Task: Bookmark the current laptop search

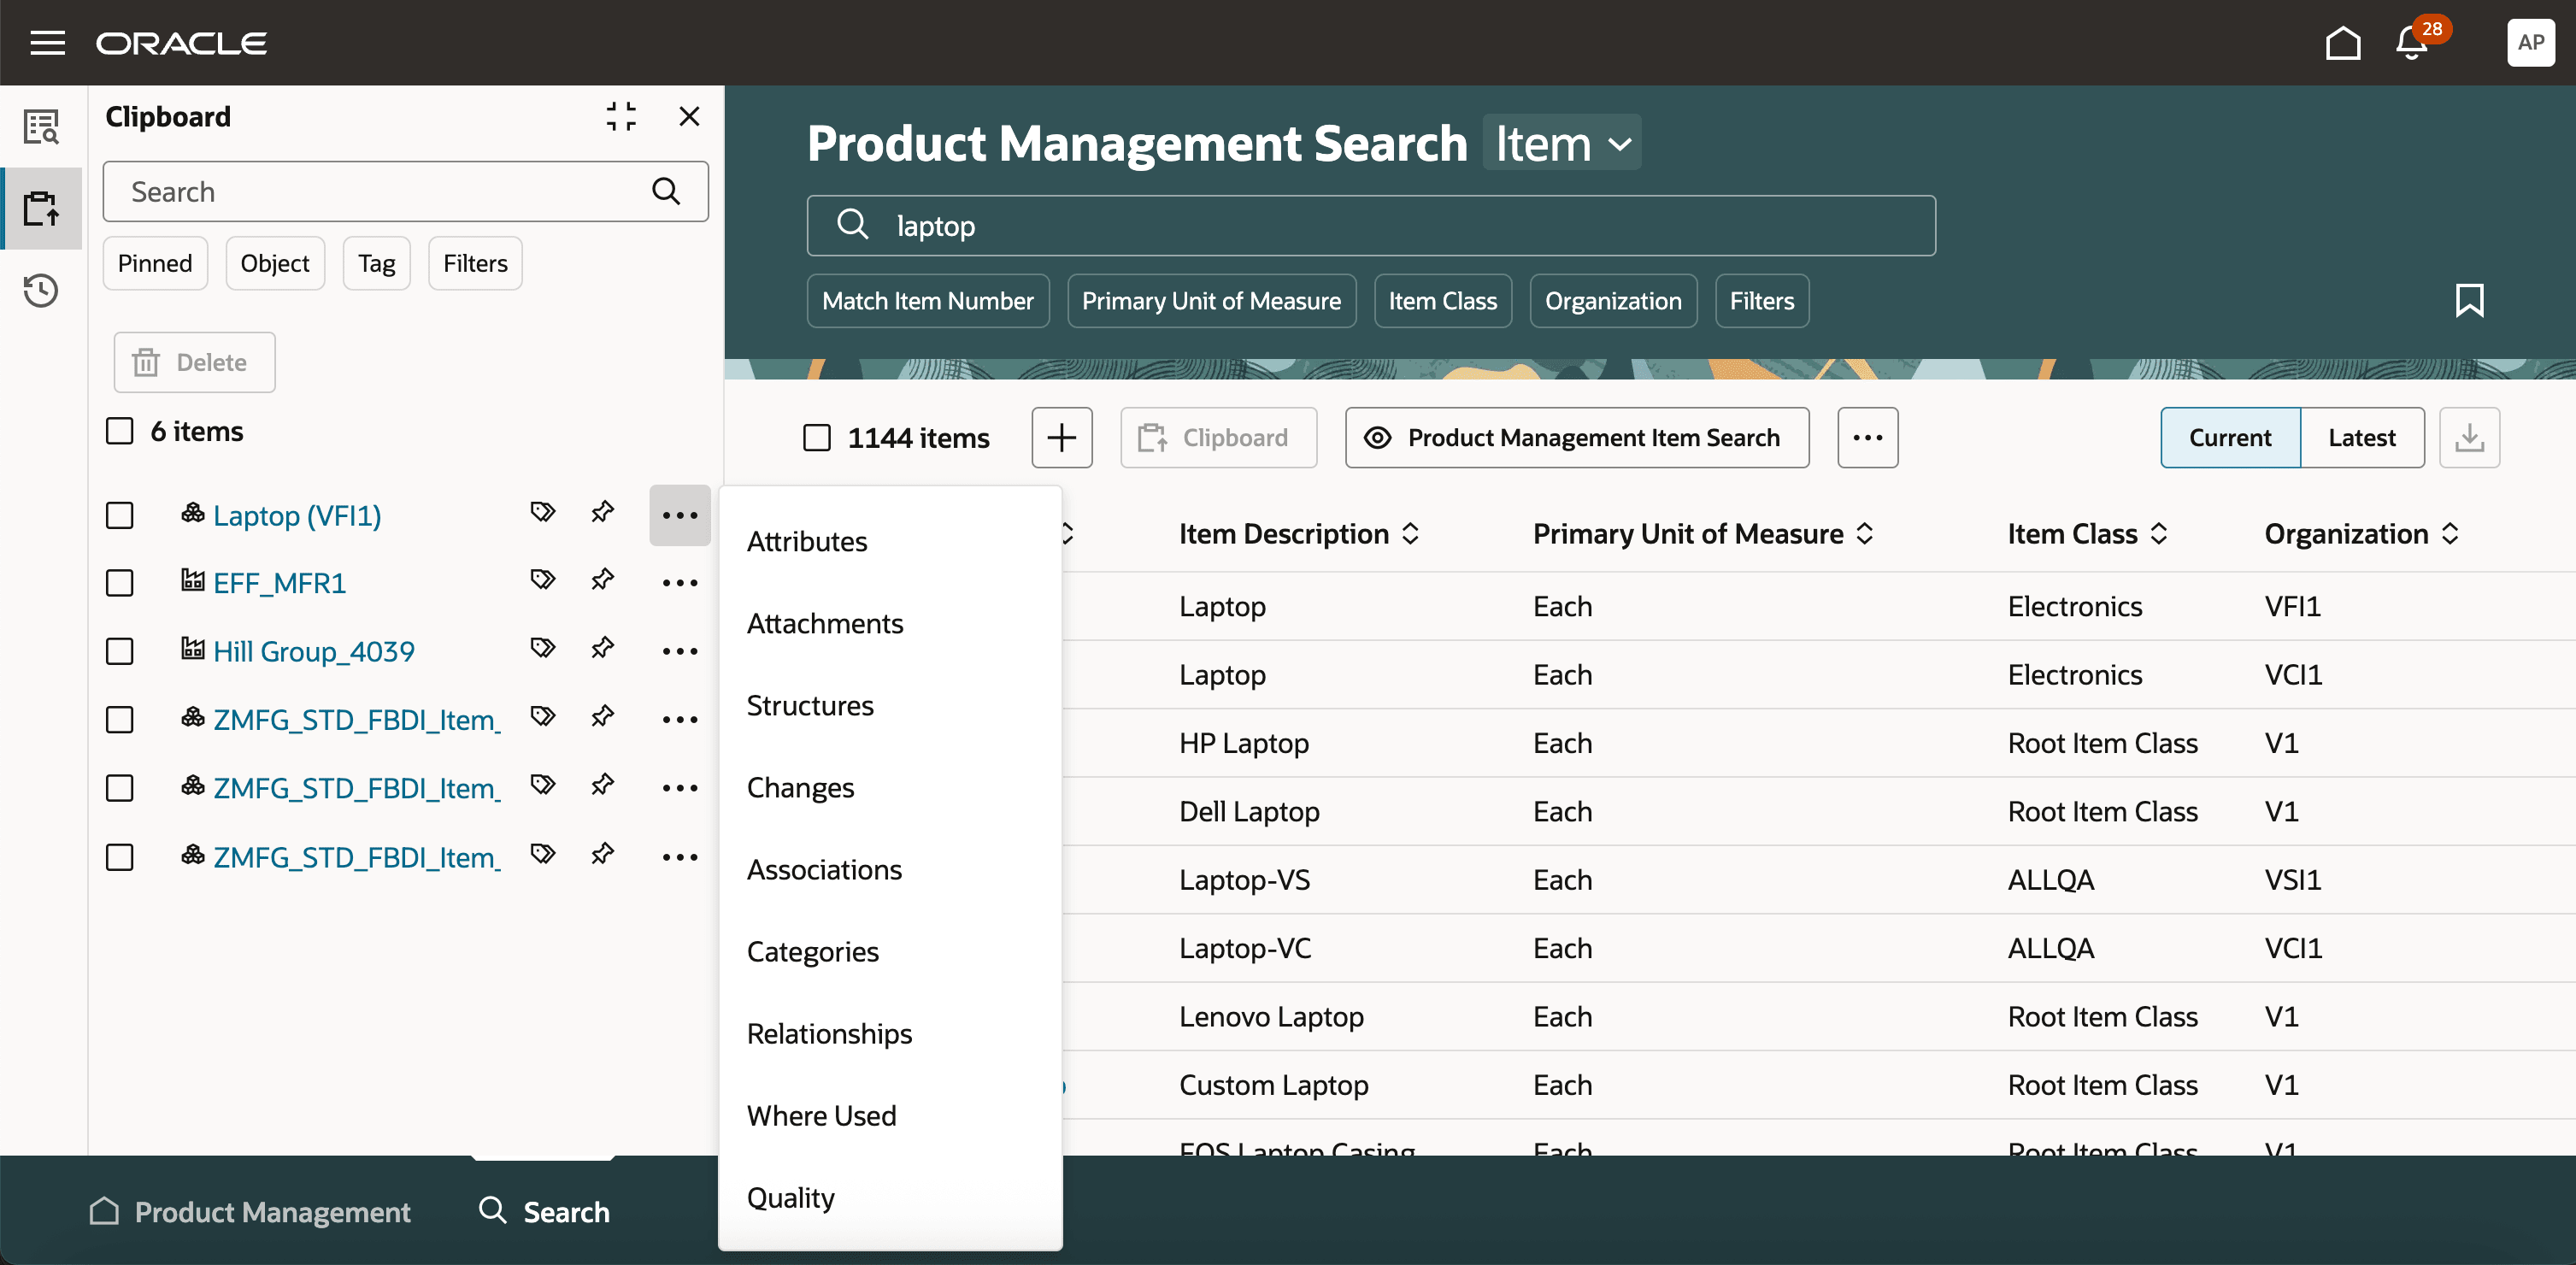Action: point(2470,300)
